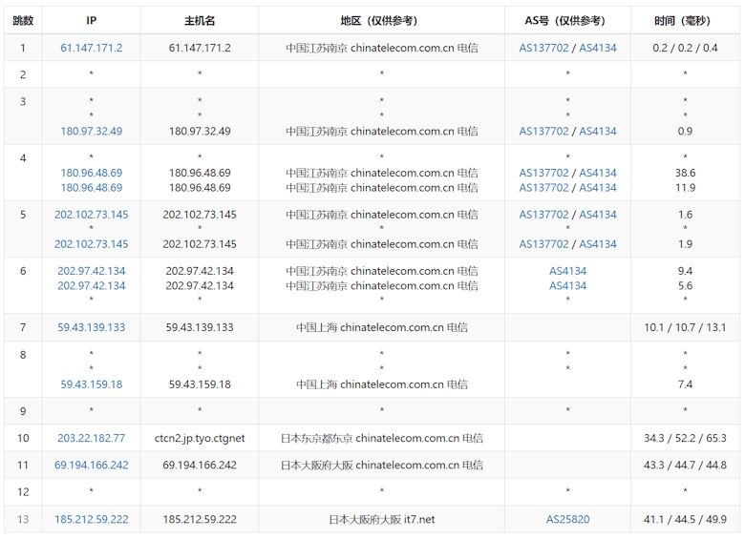The image size is (745, 539).
Task: Click the hostname ctcn2.jp.tyo.ctgnet in hop 10
Action: coord(200,439)
